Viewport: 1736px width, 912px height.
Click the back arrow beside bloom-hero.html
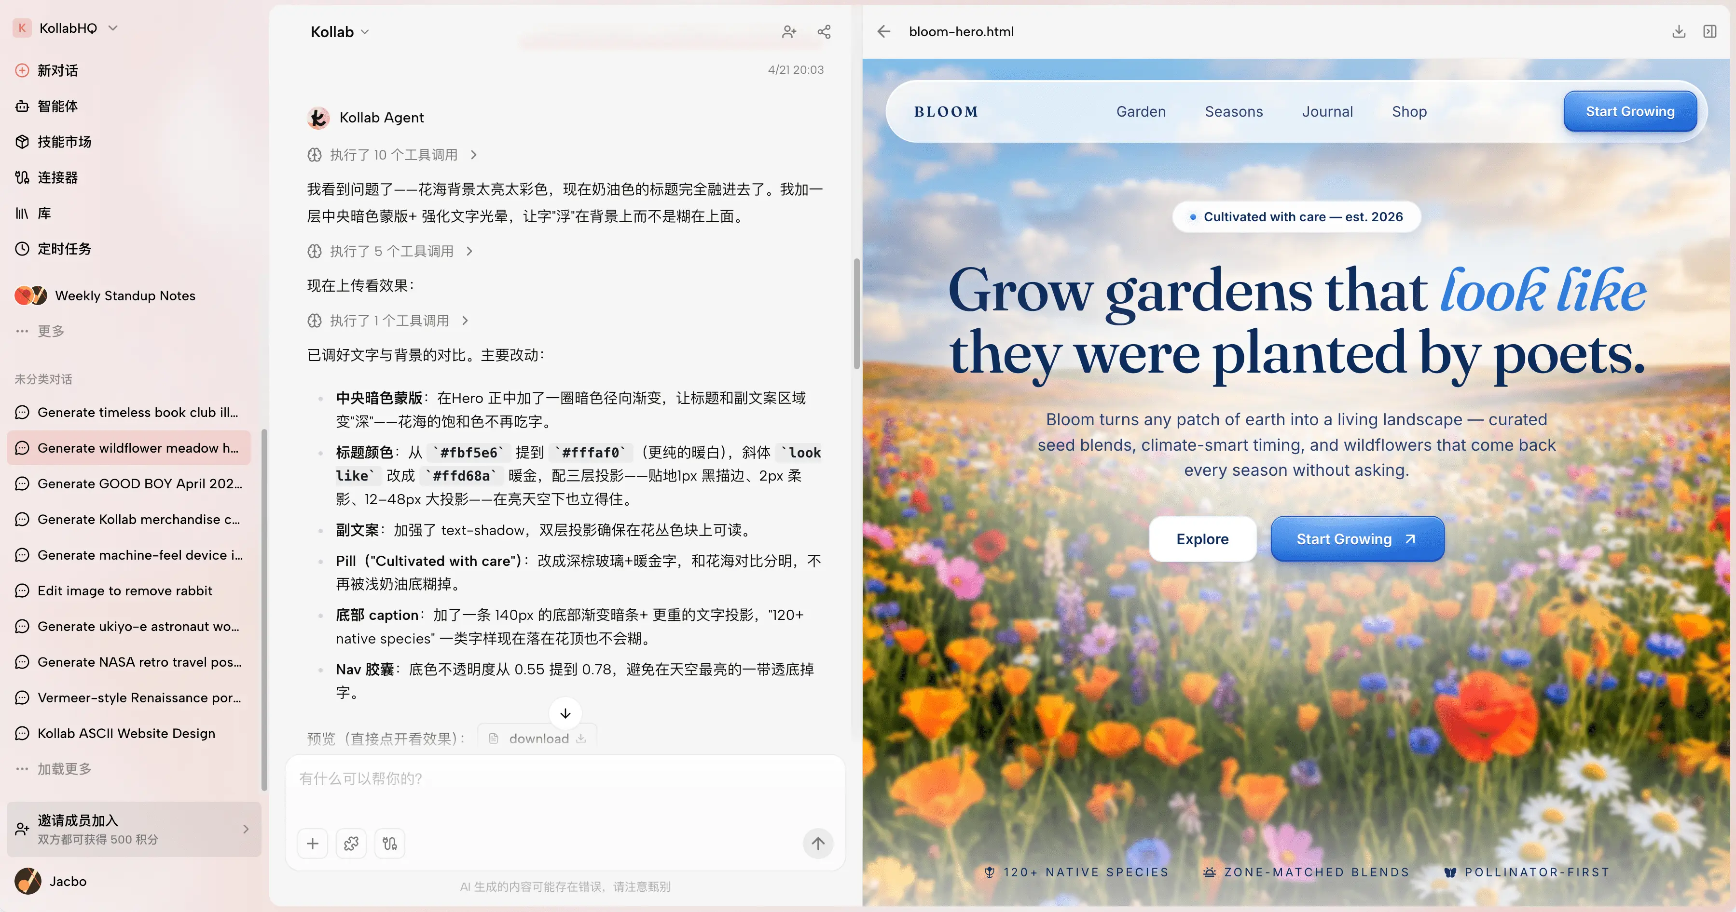pos(883,32)
